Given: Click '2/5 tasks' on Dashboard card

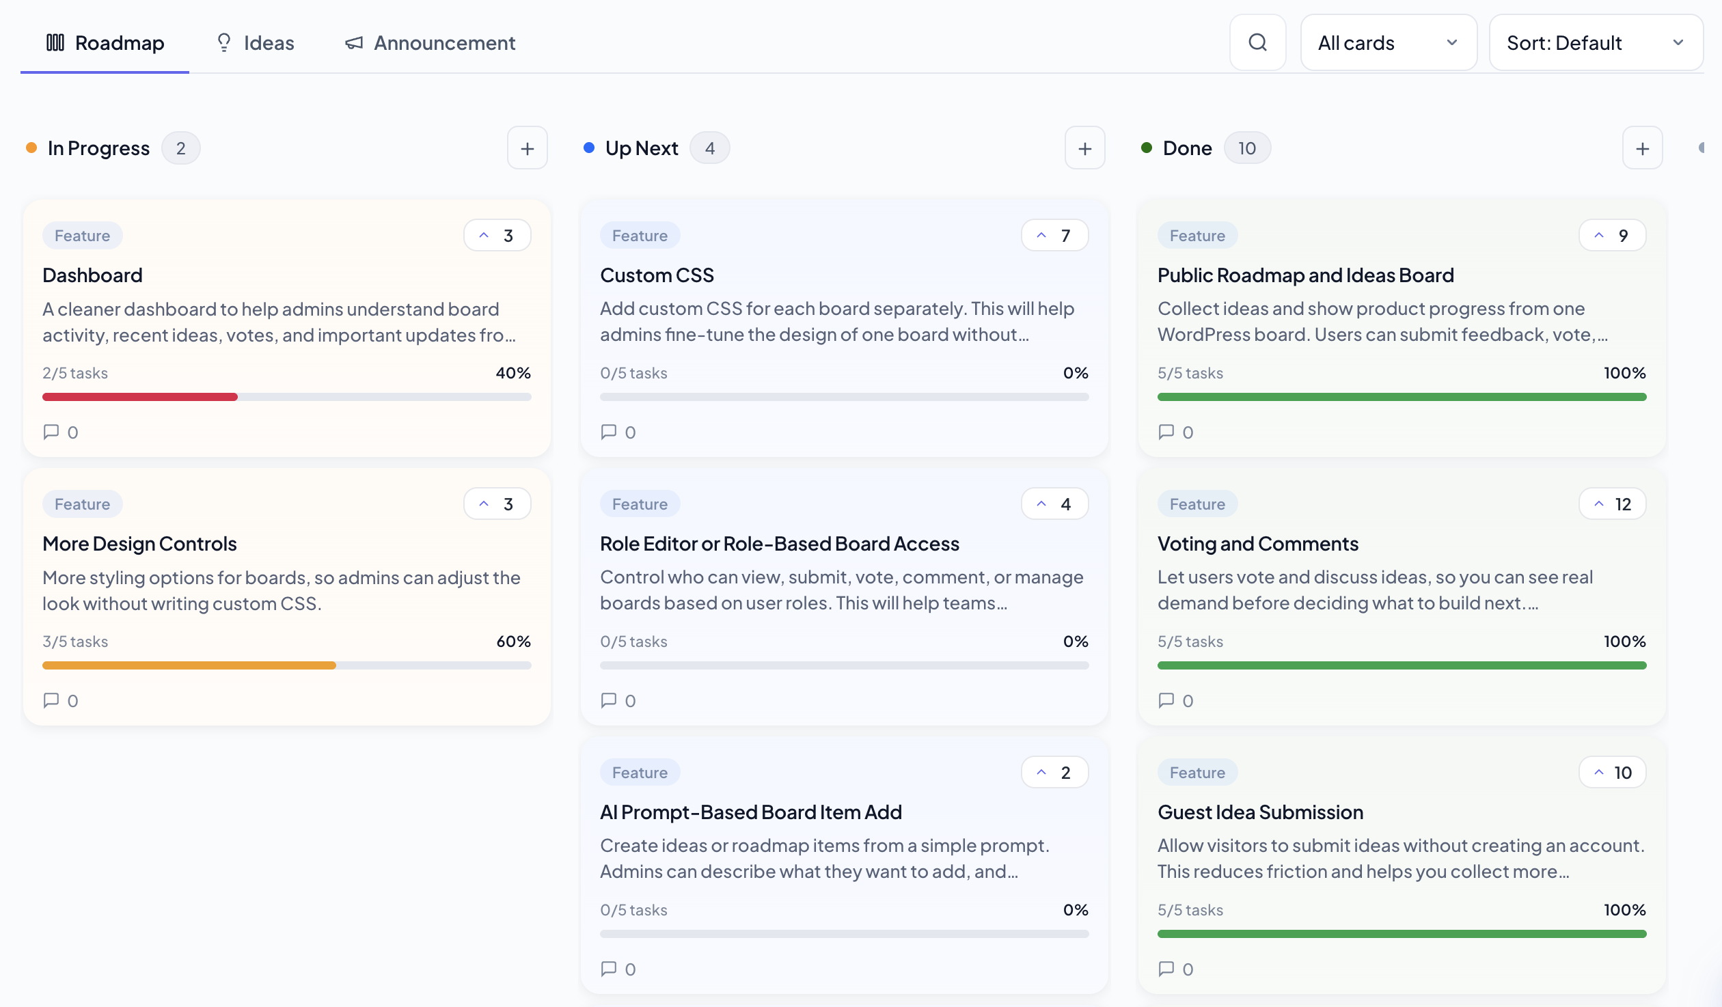Looking at the screenshot, I should coord(75,373).
